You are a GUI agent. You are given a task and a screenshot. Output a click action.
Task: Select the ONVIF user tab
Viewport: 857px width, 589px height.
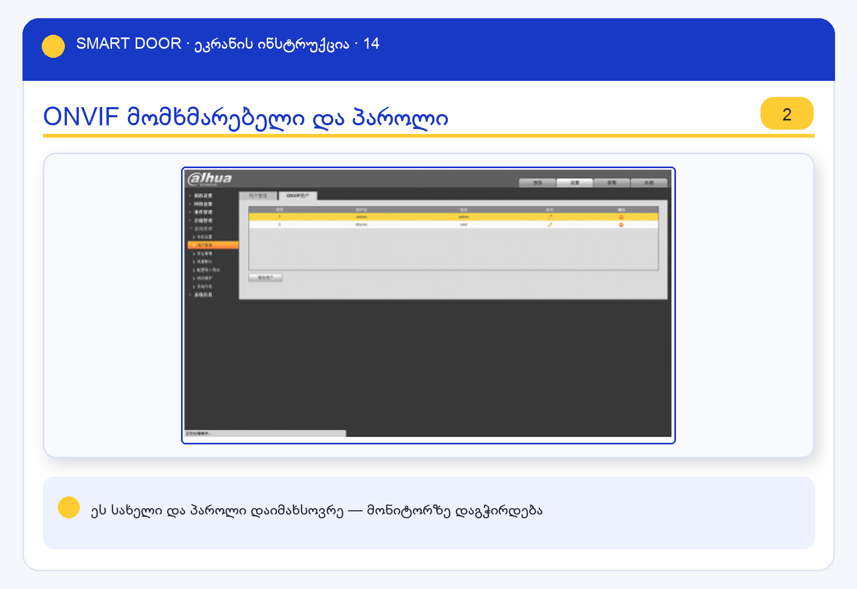tap(298, 195)
